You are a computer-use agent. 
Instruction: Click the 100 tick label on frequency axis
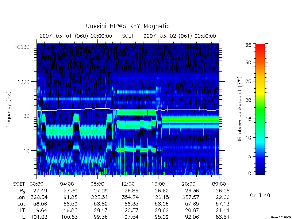coord(25,116)
